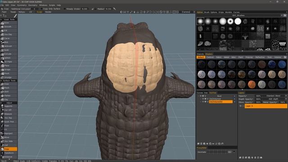Click the Steady Stroke value field
Image resolution: width=288 pixels, height=162 pixels.
click(x=85, y=9)
